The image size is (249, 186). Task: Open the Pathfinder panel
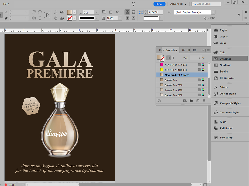coord(226,128)
